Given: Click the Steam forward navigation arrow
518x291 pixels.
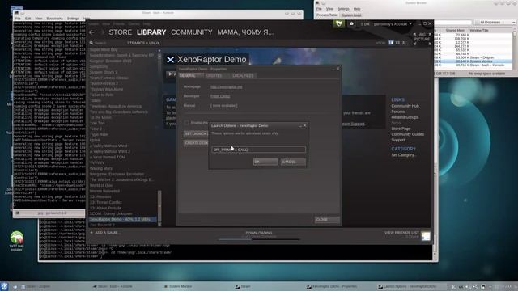Looking at the screenshot, I should pyautogui.click(x=102, y=32).
